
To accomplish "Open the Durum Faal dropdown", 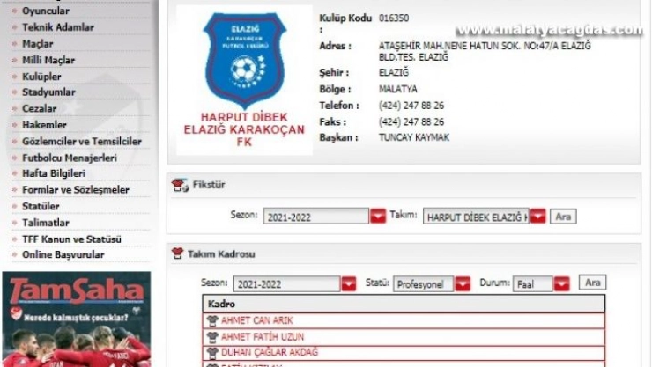I will 561,284.
